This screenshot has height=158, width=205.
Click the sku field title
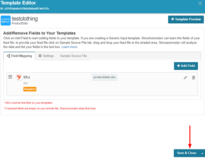[27, 77]
